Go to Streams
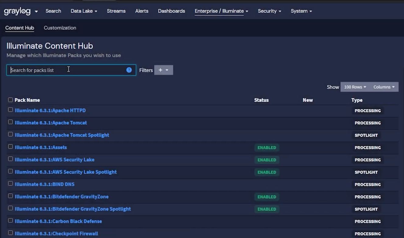Viewport: 404px width, 238px height. pos(116,11)
